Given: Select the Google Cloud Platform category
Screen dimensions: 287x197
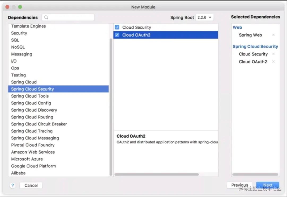Looking at the screenshot, I should click(58, 166).
